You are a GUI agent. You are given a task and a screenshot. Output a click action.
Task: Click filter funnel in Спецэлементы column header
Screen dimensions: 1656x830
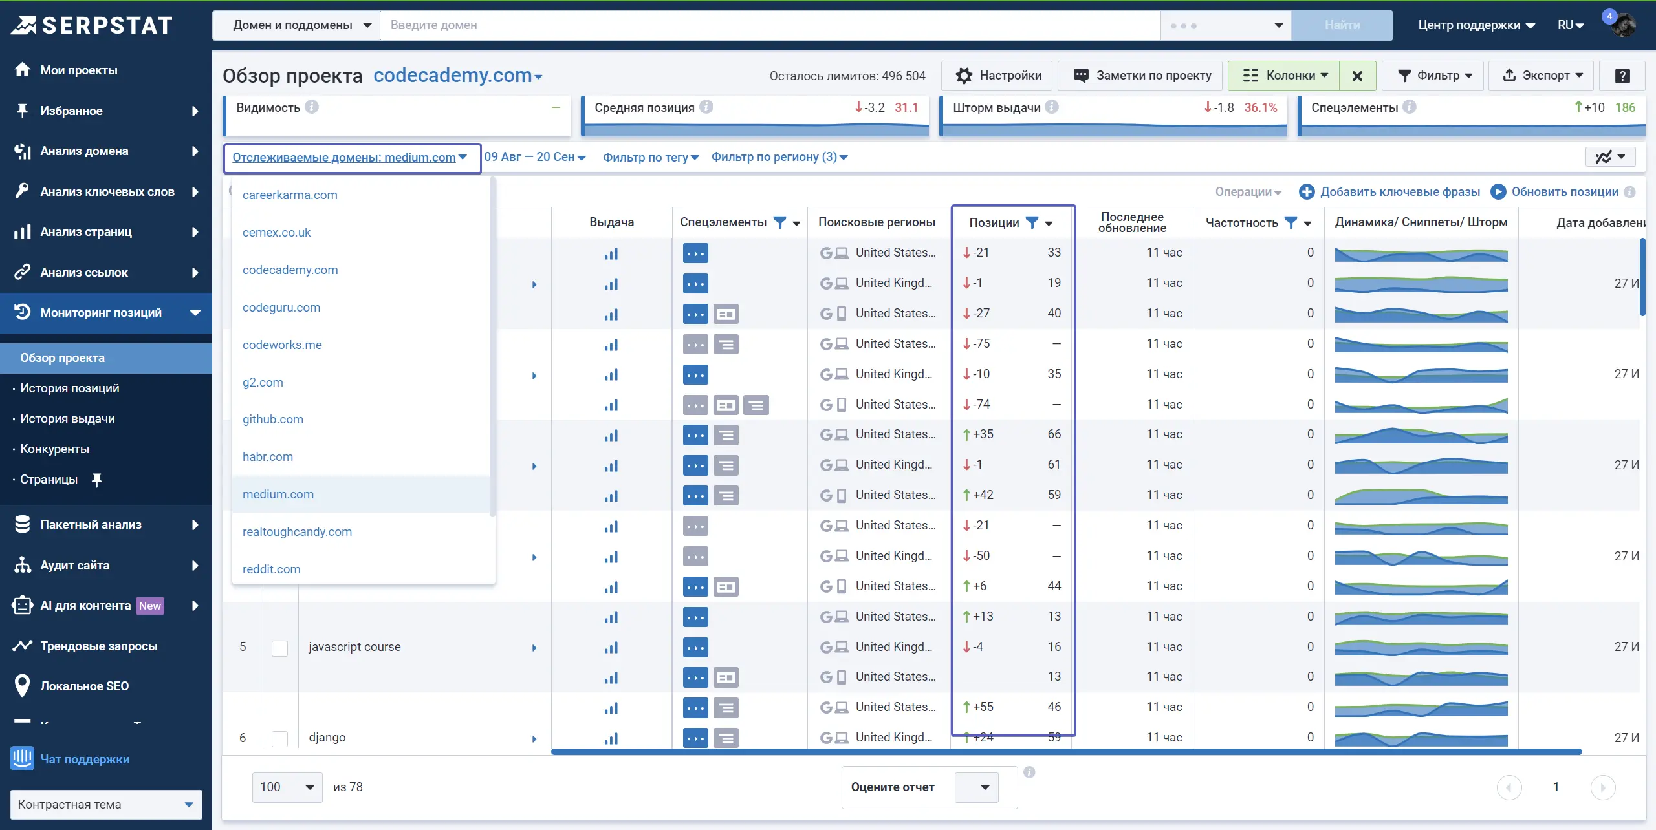point(780,222)
